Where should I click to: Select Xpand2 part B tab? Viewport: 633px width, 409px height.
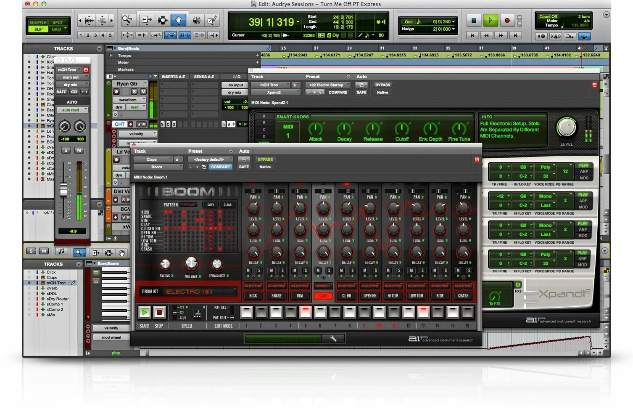click(x=264, y=123)
